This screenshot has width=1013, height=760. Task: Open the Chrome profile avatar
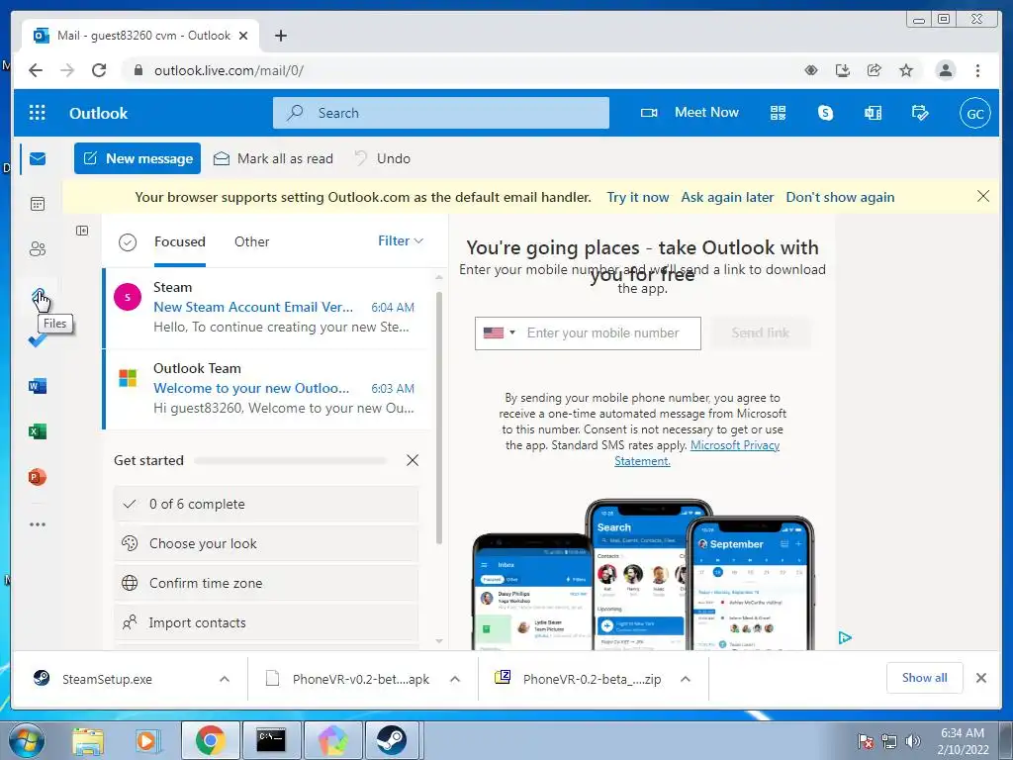945,70
